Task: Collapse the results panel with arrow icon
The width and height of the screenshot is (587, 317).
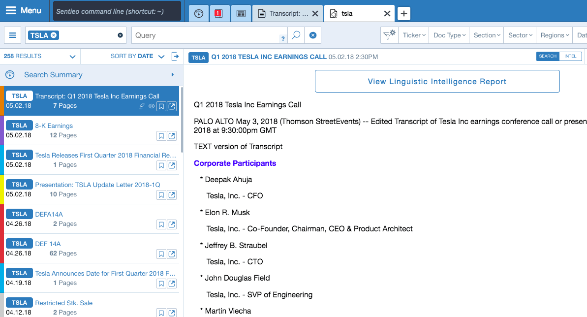Action: click(x=175, y=57)
